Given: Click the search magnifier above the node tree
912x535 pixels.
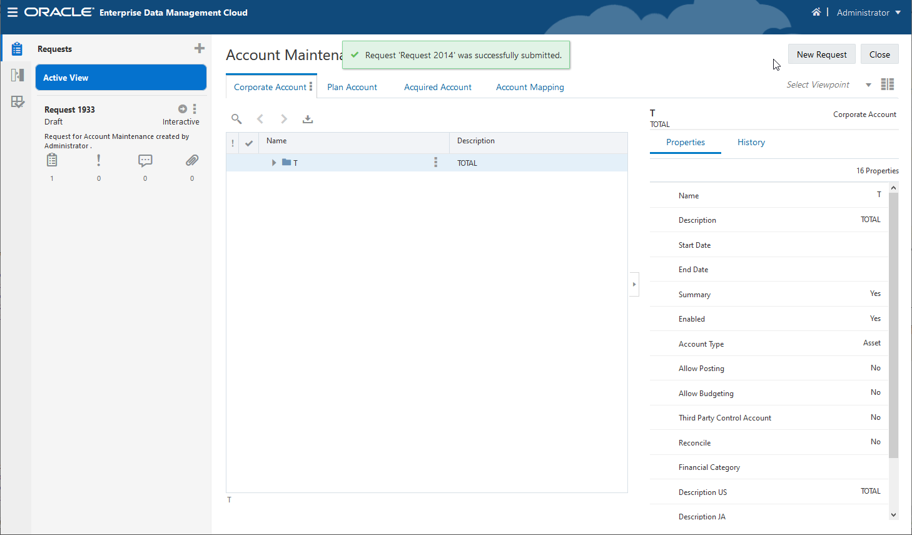Looking at the screenshot, I should [236, 118].
